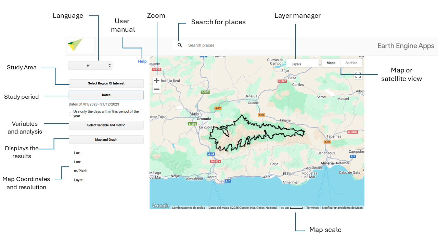Viewport: 438px width, 246px height.
Task: Open the Help user manual link
Action: pos(142,61)
